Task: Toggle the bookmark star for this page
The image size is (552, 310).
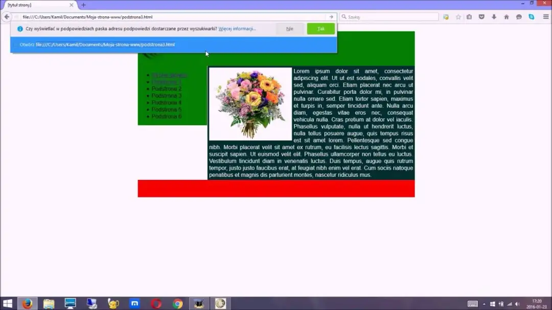Action: 458,17
